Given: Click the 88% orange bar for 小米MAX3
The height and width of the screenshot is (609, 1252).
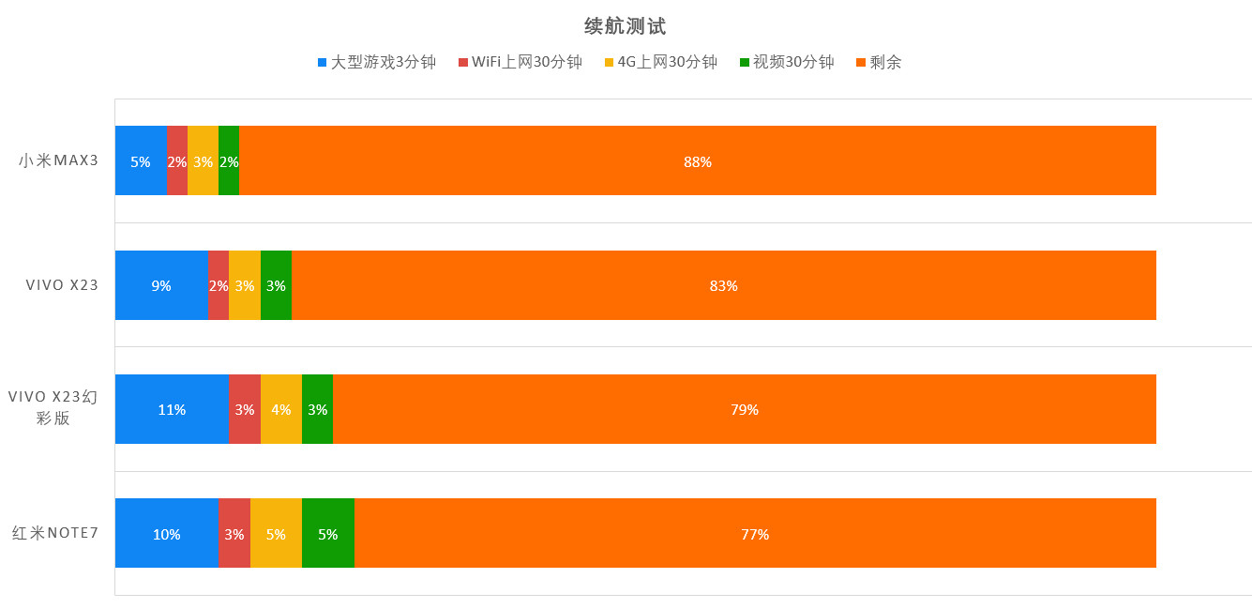Looking at the screenshot, I should pyautogui.click(x=697, y=160).
